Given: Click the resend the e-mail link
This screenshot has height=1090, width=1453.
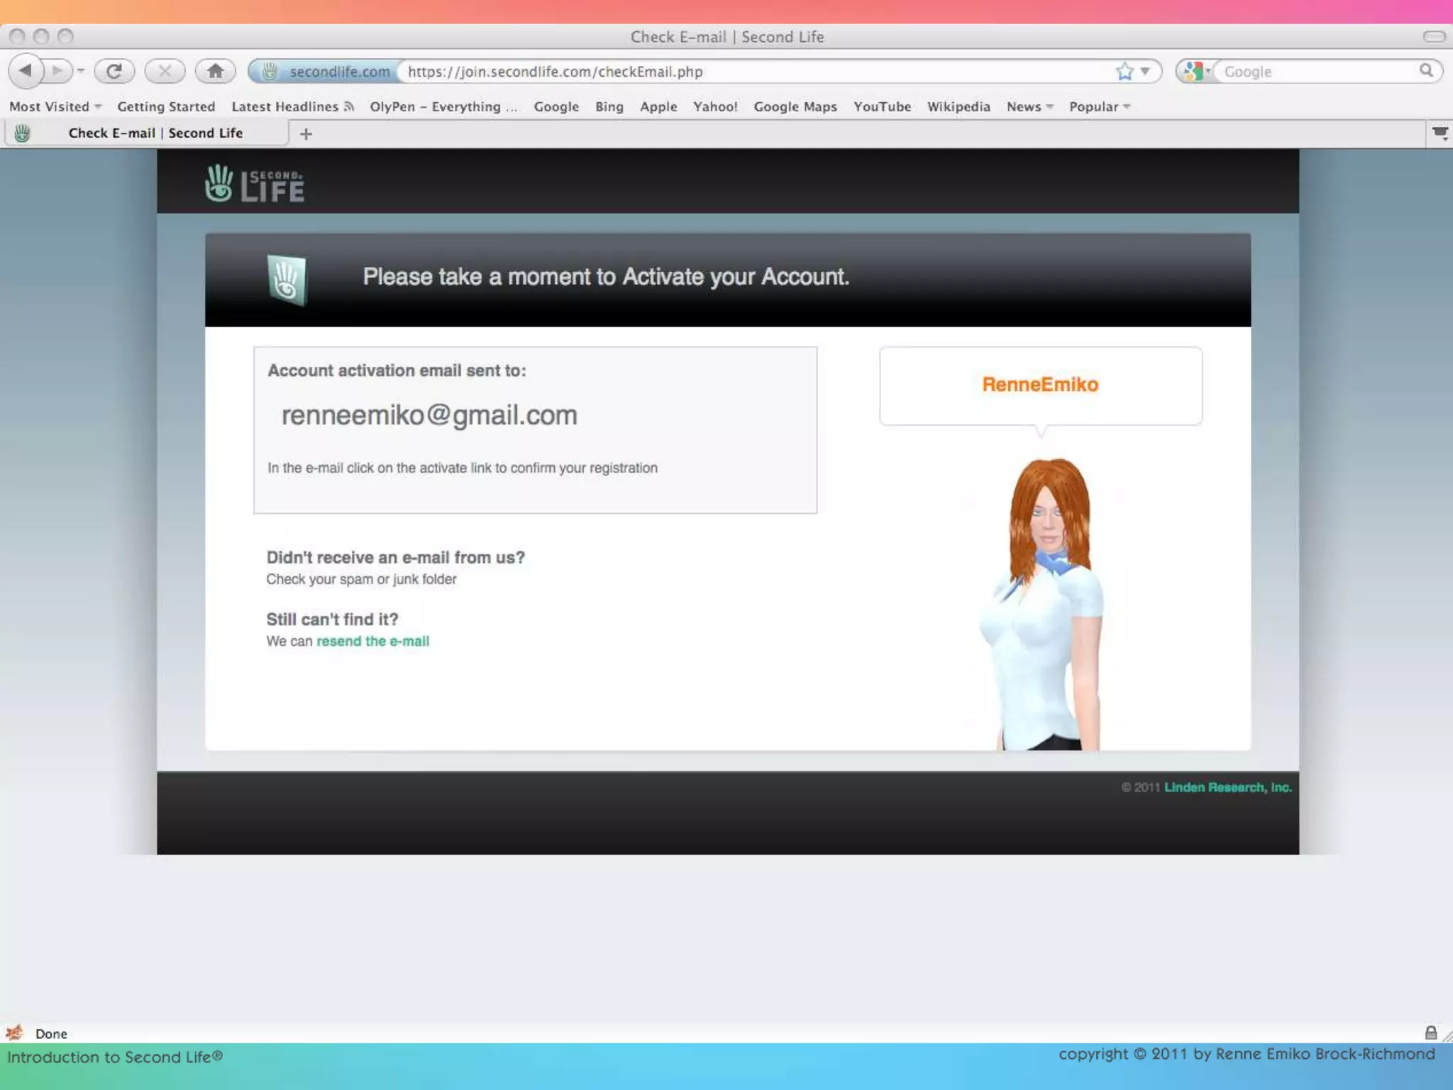Looking at the screenshot, I should coord(372,642).
